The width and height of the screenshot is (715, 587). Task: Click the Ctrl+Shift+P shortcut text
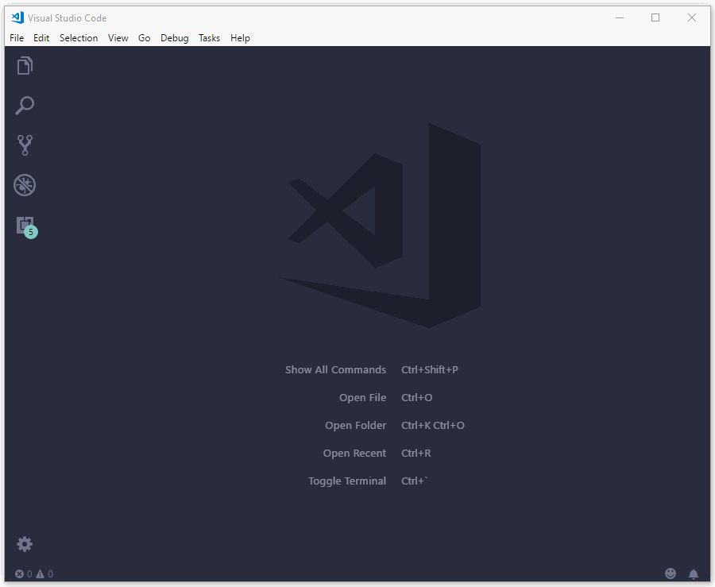(430, 369)
